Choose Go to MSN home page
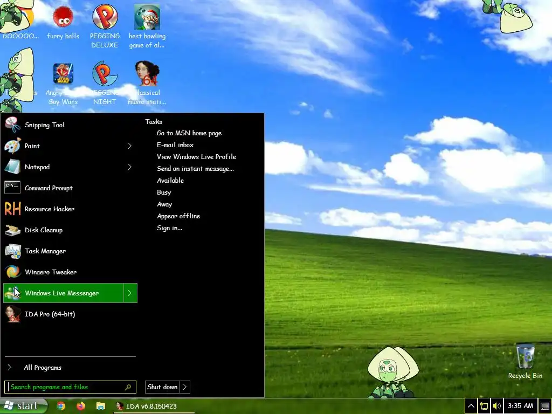 [x=189, y=133]
